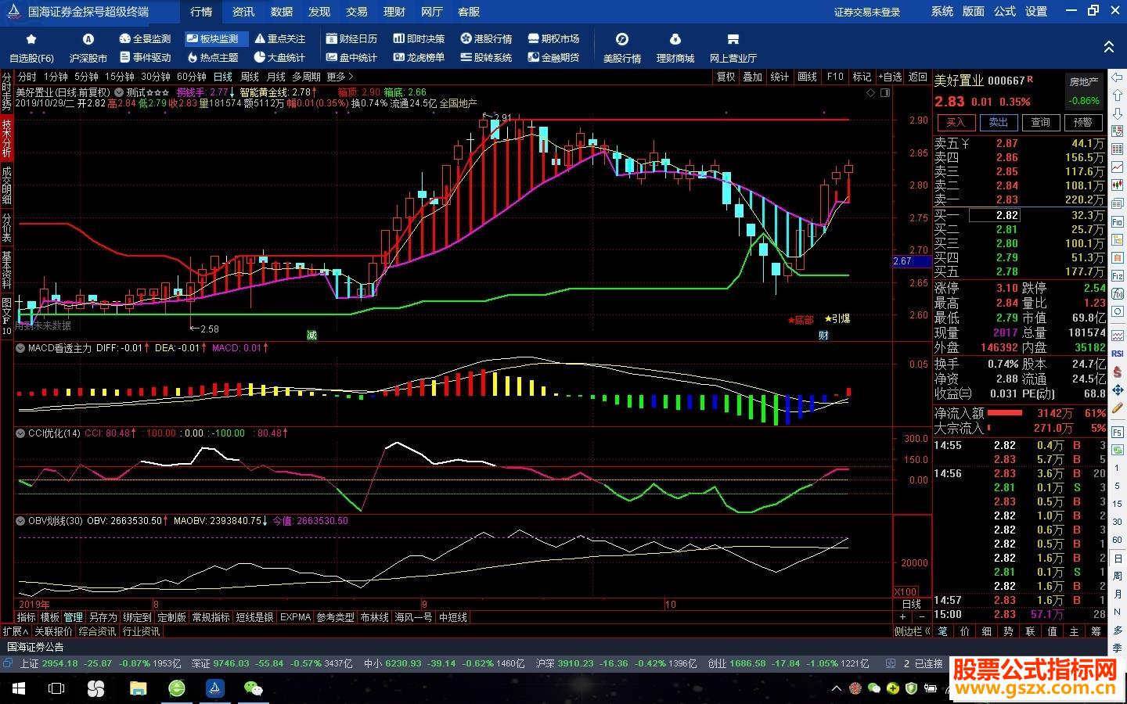Open the 理财 menu
This screenshot has width=1127, height=704.
pyautogui.click(x=394, y=12)
